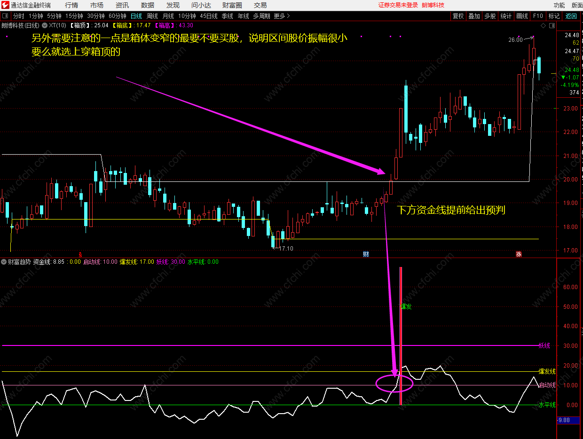
Task: Click the 通达信 red logo icon
Action: [x=5, y=5]
